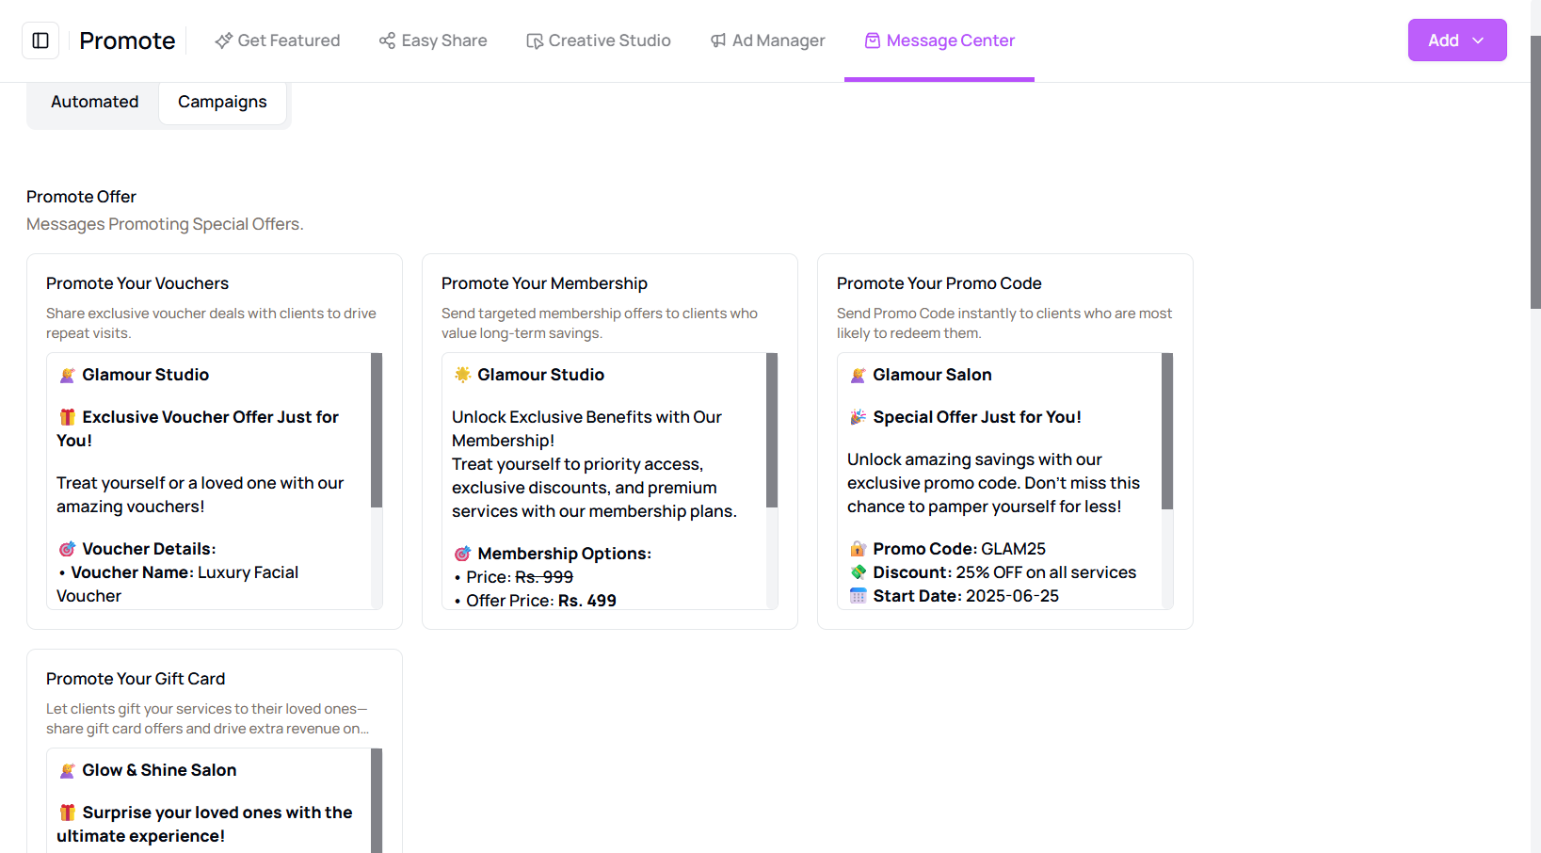Select the Campaigns tab
Screen dimensions: 1541x853
click(x=222, y=102)
